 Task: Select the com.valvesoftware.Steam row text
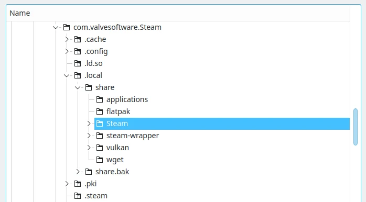click(117, 27)
